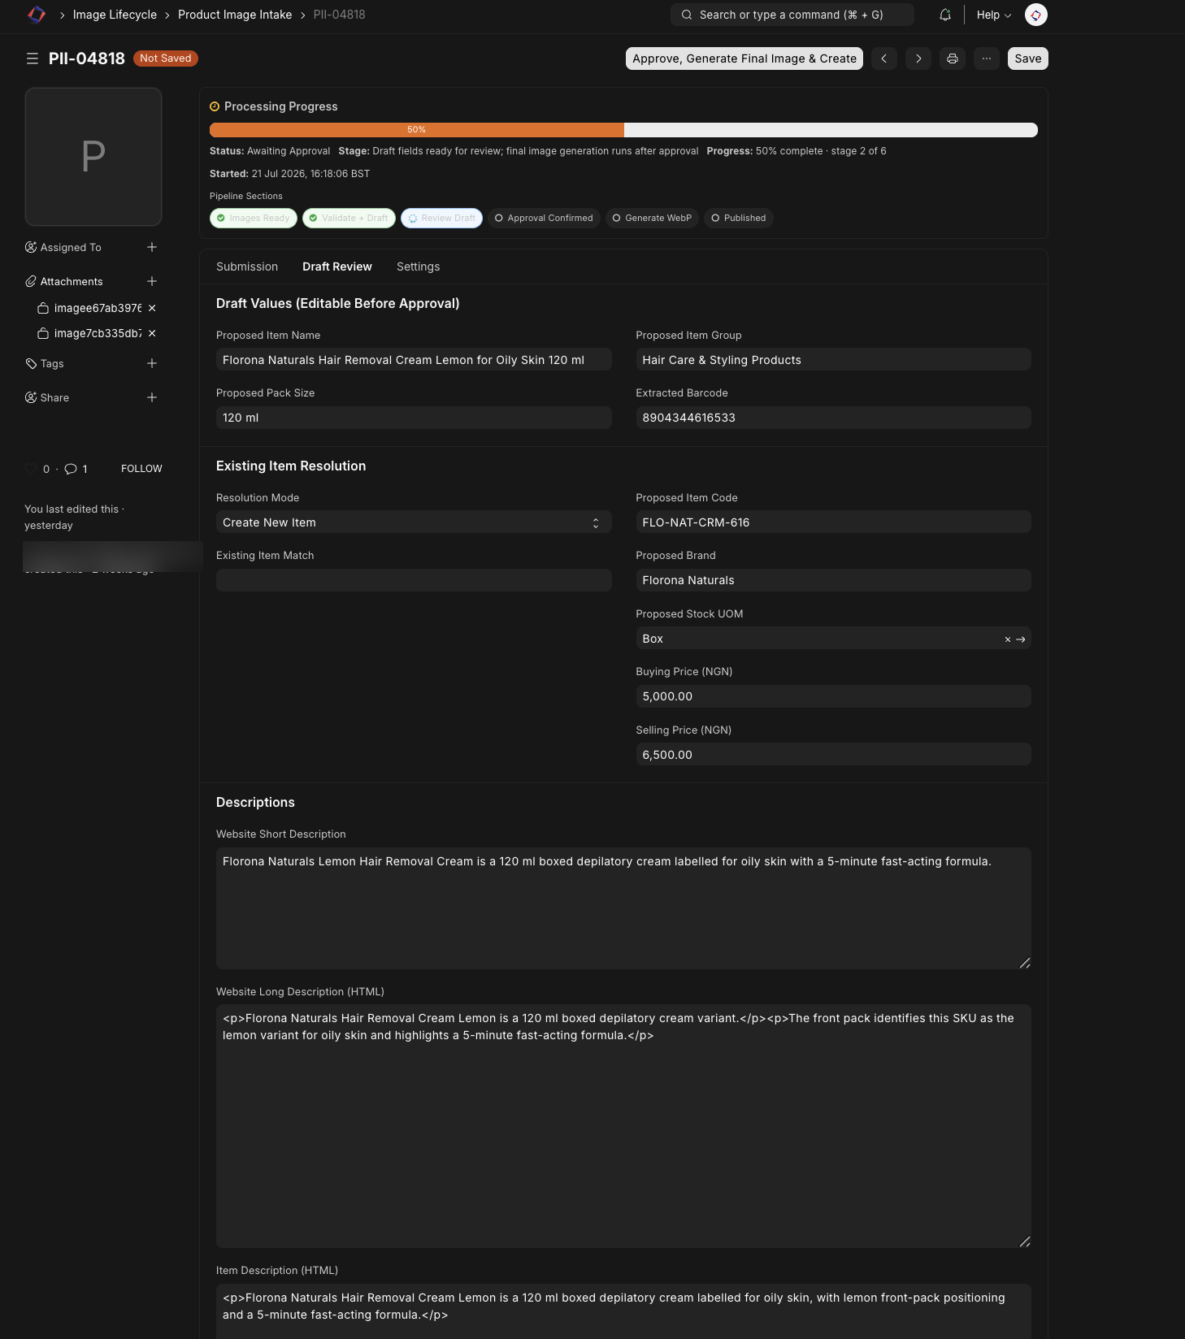Click the FOLLOW button
1185x1339 pixels.
[x=141, y=469]
